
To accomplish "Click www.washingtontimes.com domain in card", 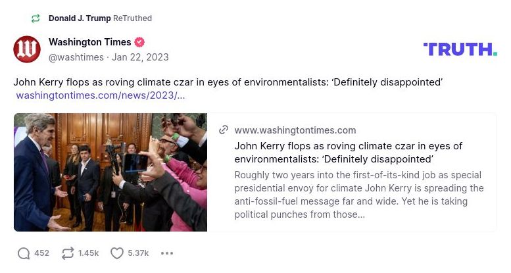I will 295,130.
